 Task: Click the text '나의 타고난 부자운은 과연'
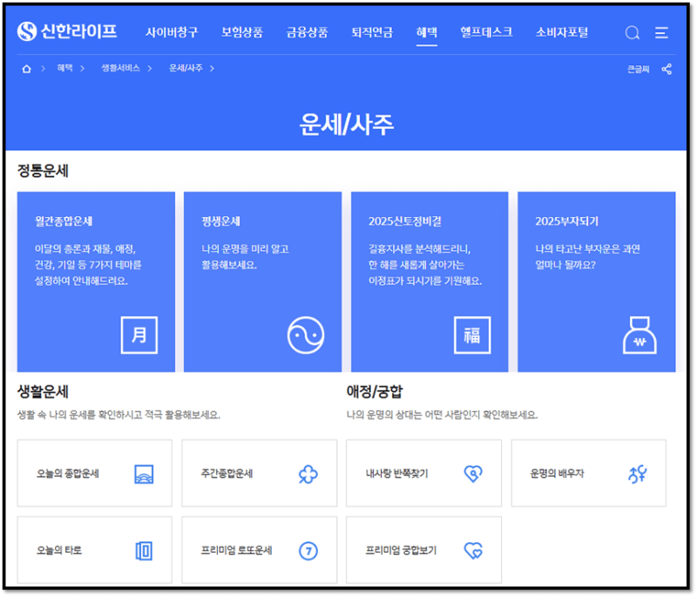click(587, 249)
